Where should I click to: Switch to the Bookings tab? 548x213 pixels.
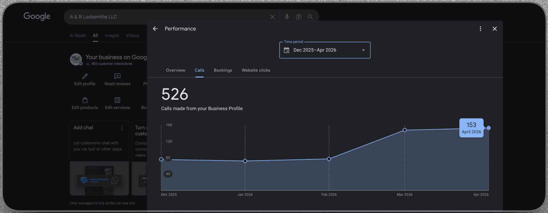click(223, 70)
